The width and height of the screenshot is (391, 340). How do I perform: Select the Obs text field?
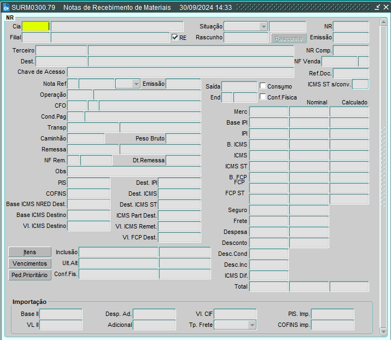(133, 172)
